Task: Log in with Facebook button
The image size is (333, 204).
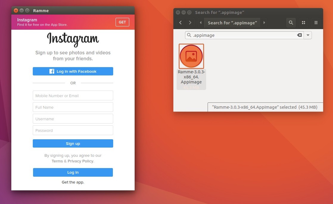Action: [x=73, y=71]
